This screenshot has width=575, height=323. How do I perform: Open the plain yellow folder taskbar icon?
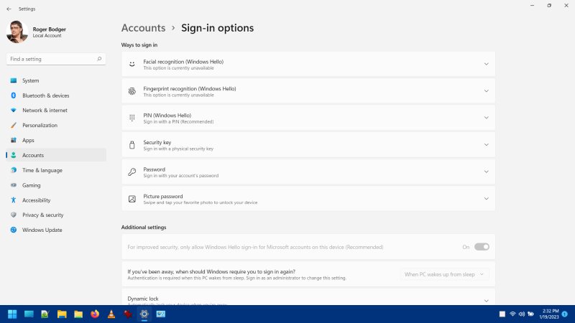[x=78, y=314]
